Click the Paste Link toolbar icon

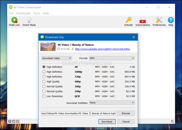[14, 20]
